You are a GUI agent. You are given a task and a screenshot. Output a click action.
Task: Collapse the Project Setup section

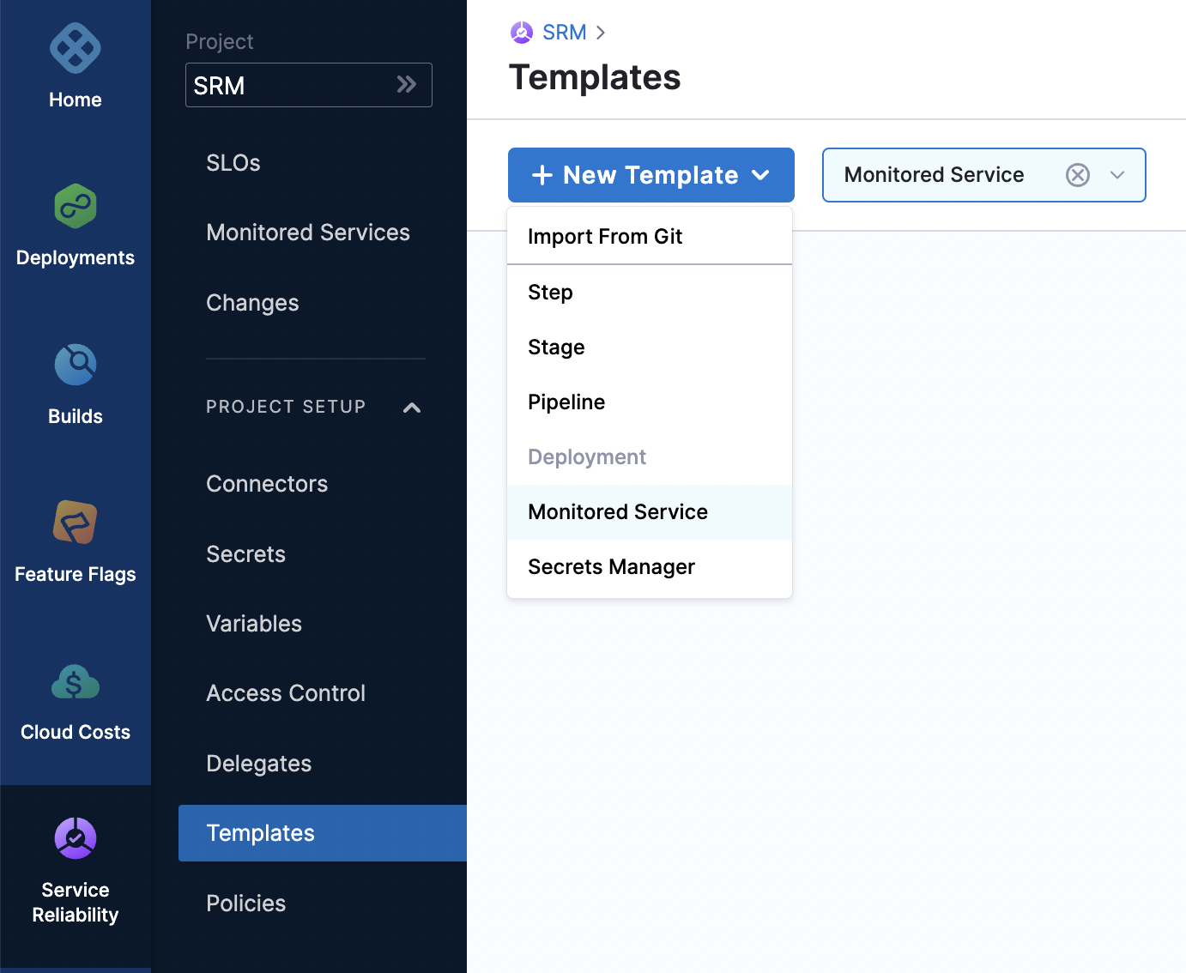tap(412, 408)
